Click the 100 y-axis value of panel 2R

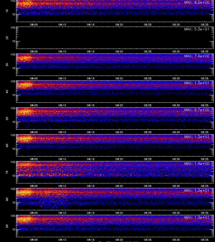point(13,28)
